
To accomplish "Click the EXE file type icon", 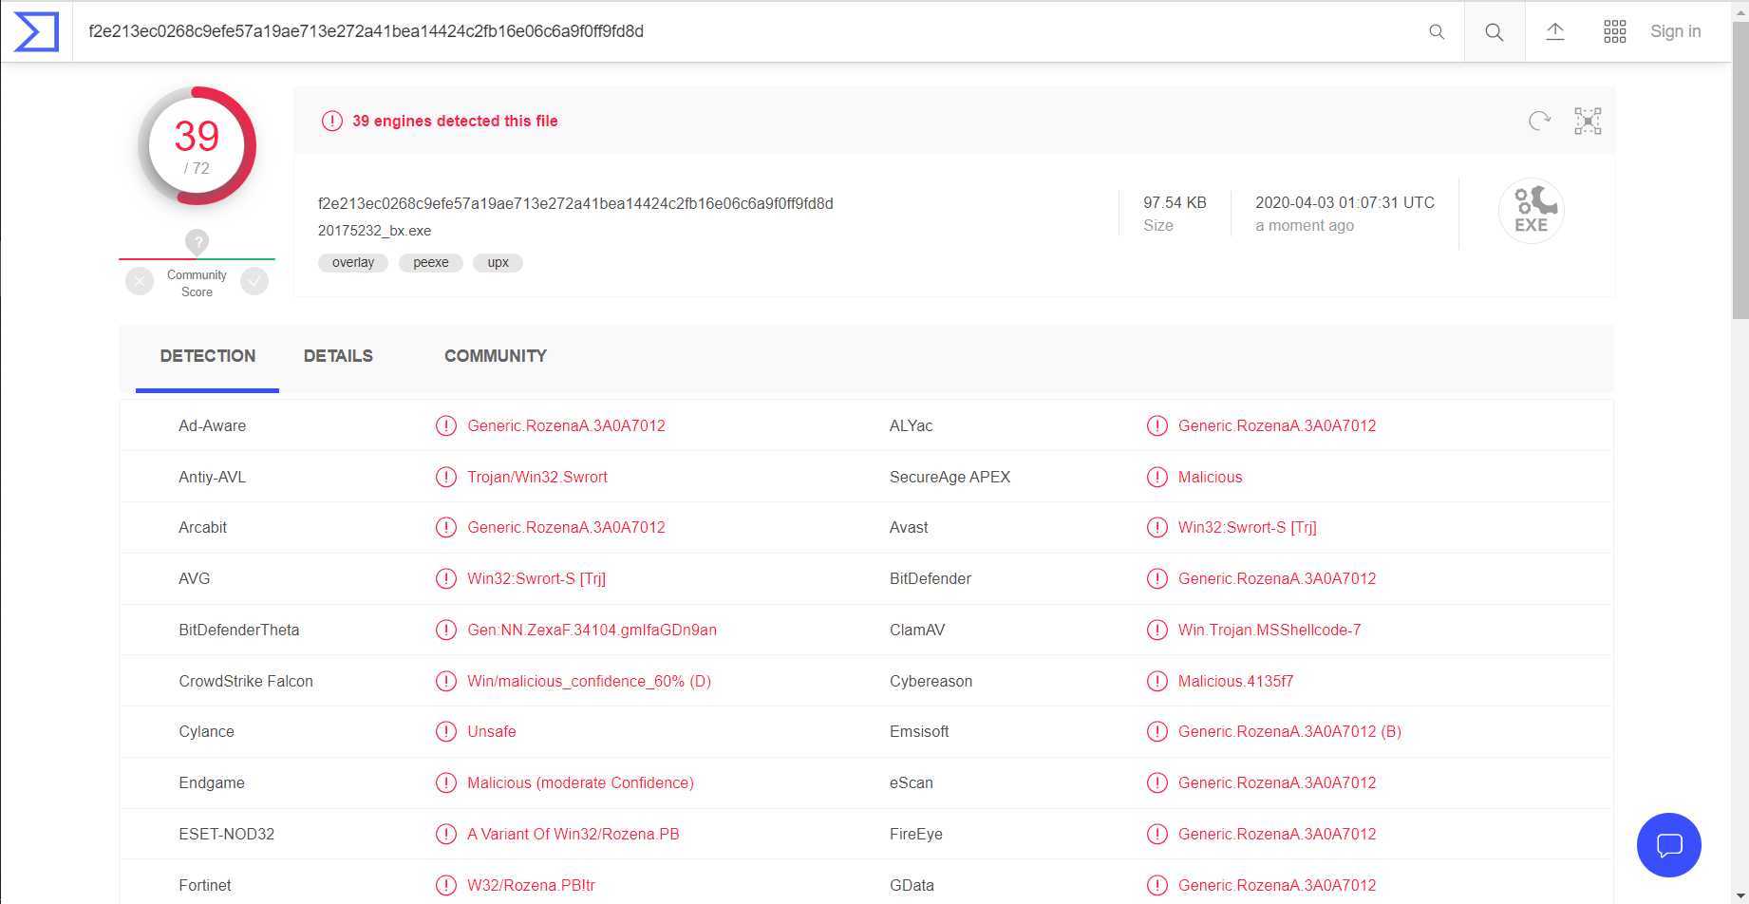I will click(x=1531, y=210).
